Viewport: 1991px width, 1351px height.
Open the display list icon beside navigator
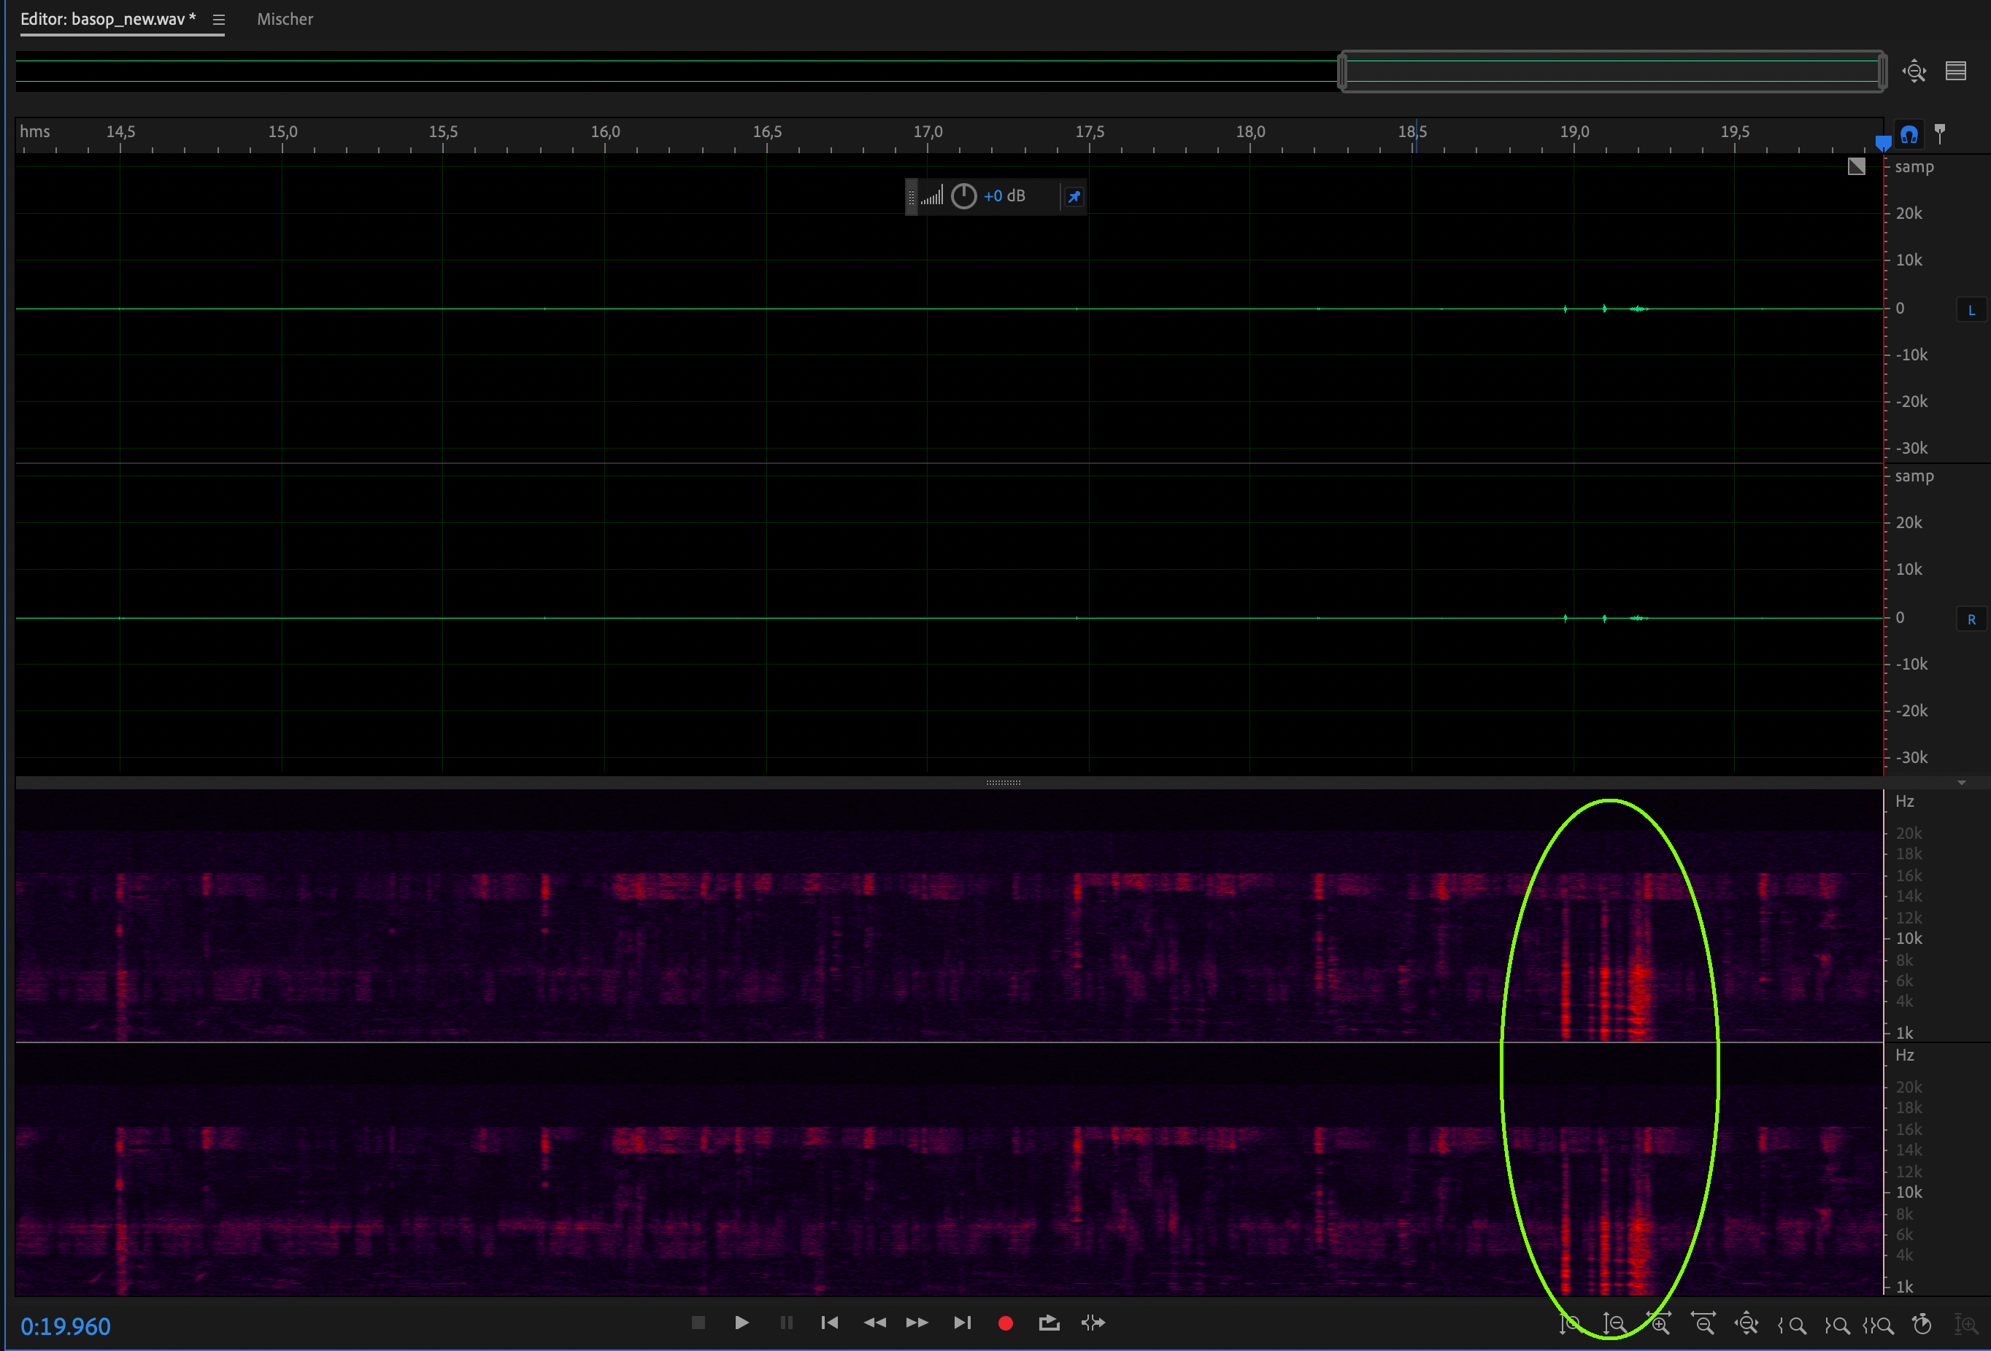[x=1956, y=71]
